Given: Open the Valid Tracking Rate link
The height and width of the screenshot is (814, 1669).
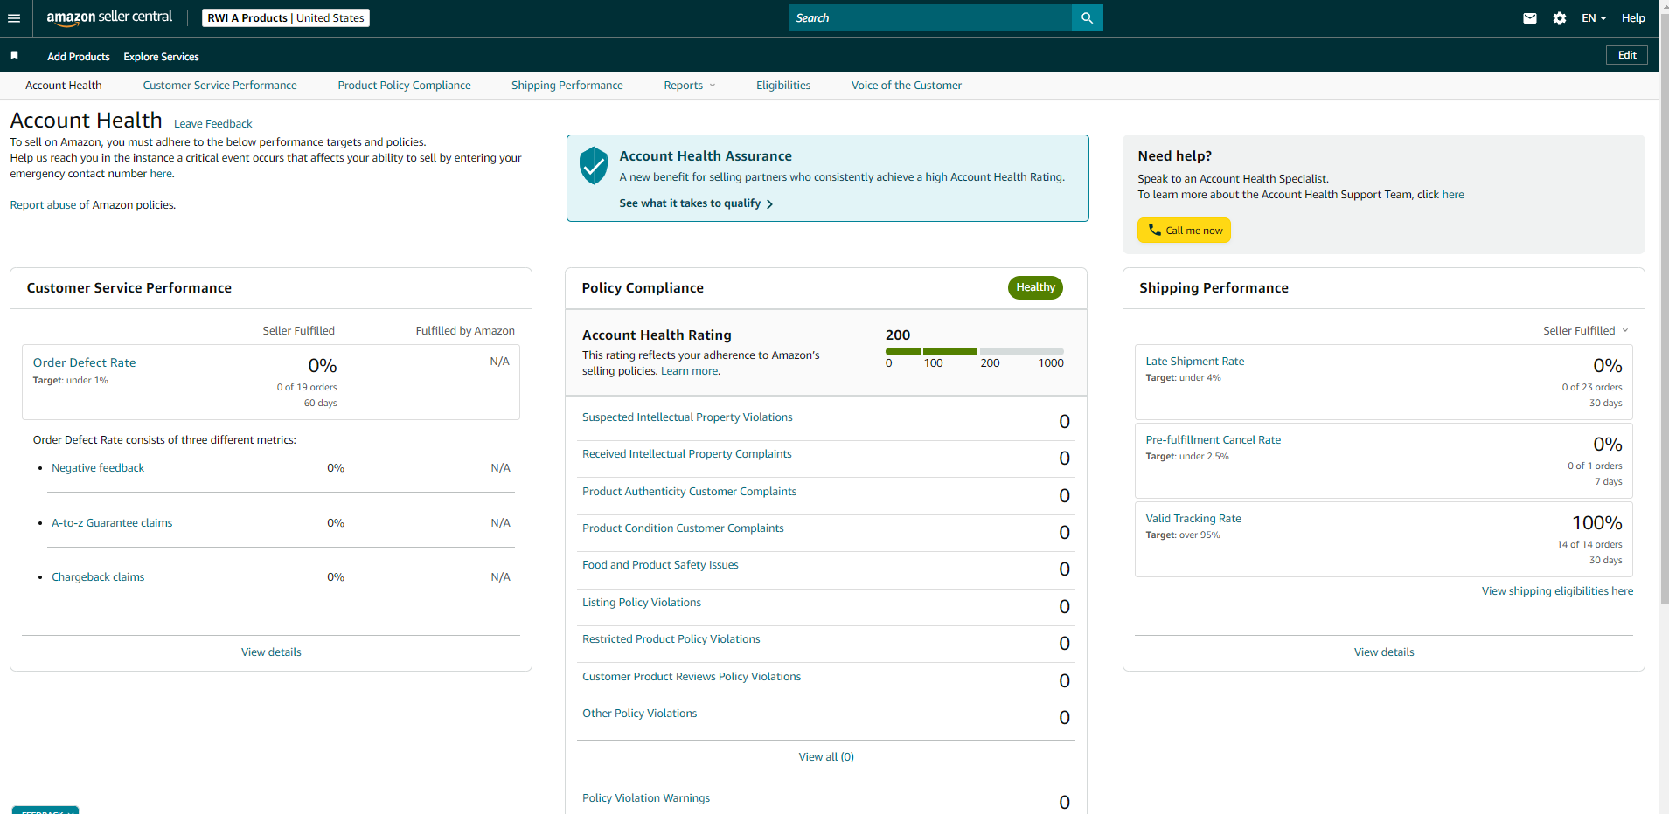Looking at the screenshot, I should (x=1193, y=519).
